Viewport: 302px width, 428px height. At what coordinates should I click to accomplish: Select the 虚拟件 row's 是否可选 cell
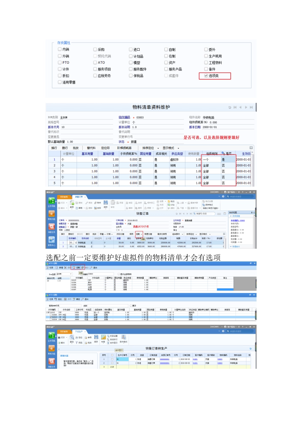pyautogui.click(x=228, y=160)
